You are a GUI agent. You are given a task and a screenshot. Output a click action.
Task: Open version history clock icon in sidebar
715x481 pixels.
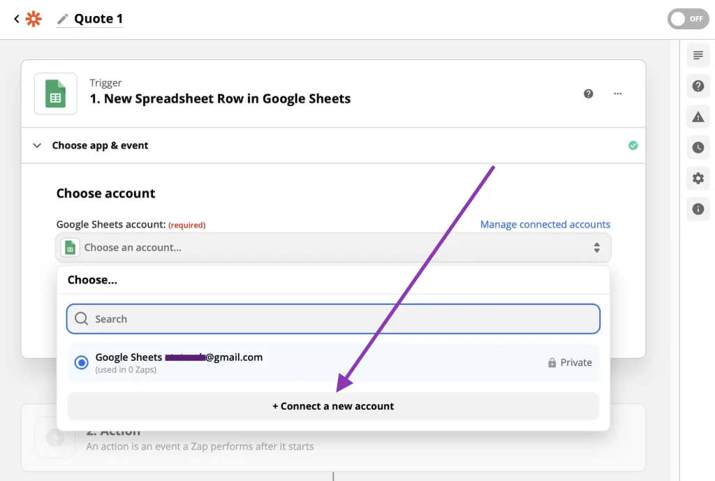pos(698,148)
